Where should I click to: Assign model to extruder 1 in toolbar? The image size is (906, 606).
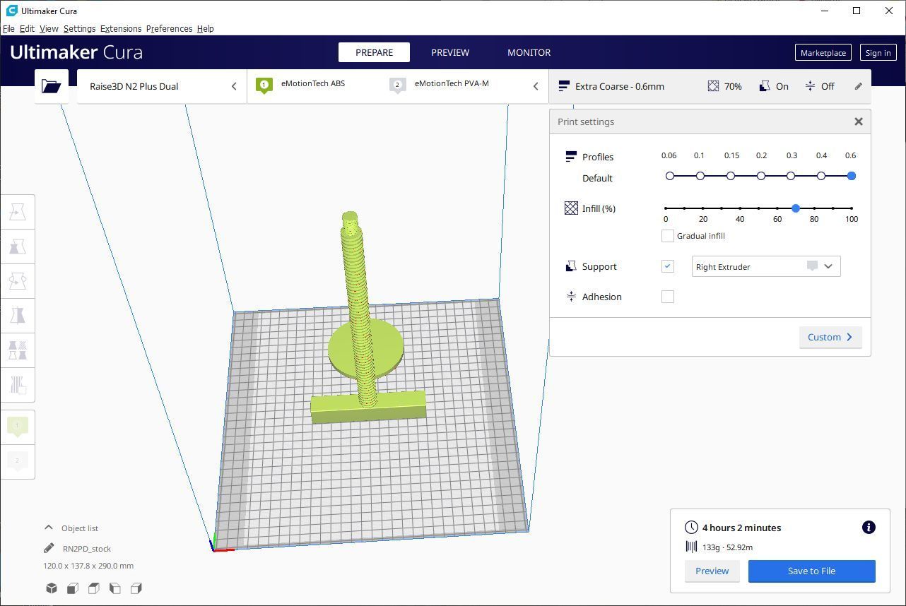[18, 426]
